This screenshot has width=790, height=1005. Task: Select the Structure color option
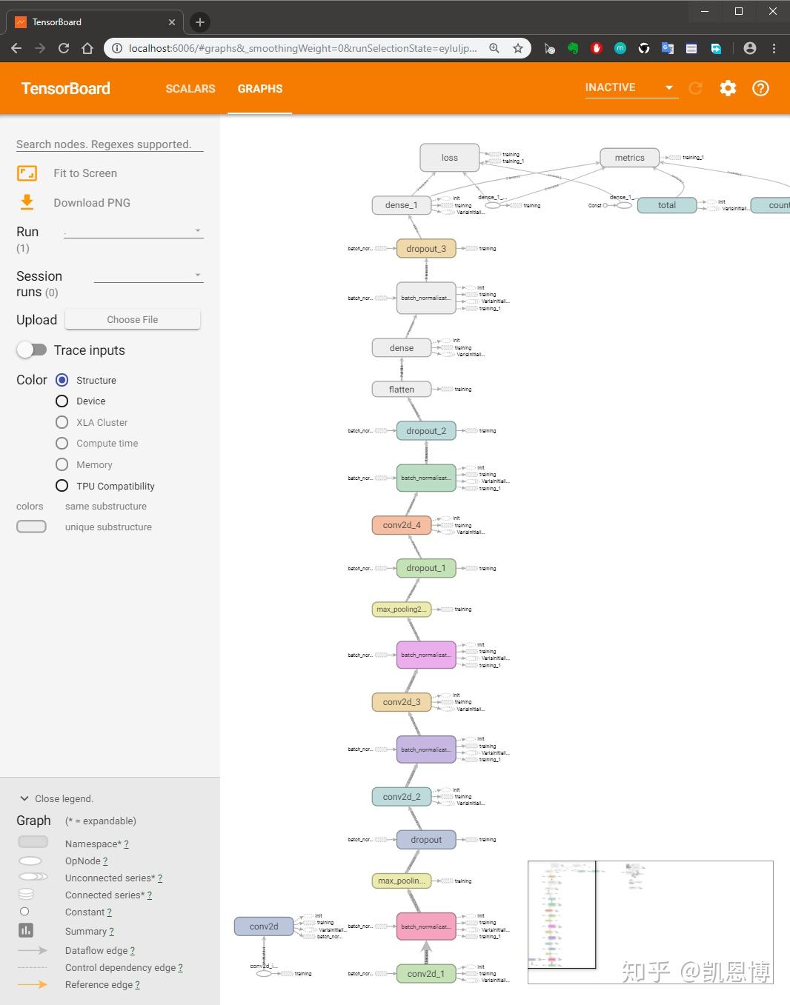[62, 380]
